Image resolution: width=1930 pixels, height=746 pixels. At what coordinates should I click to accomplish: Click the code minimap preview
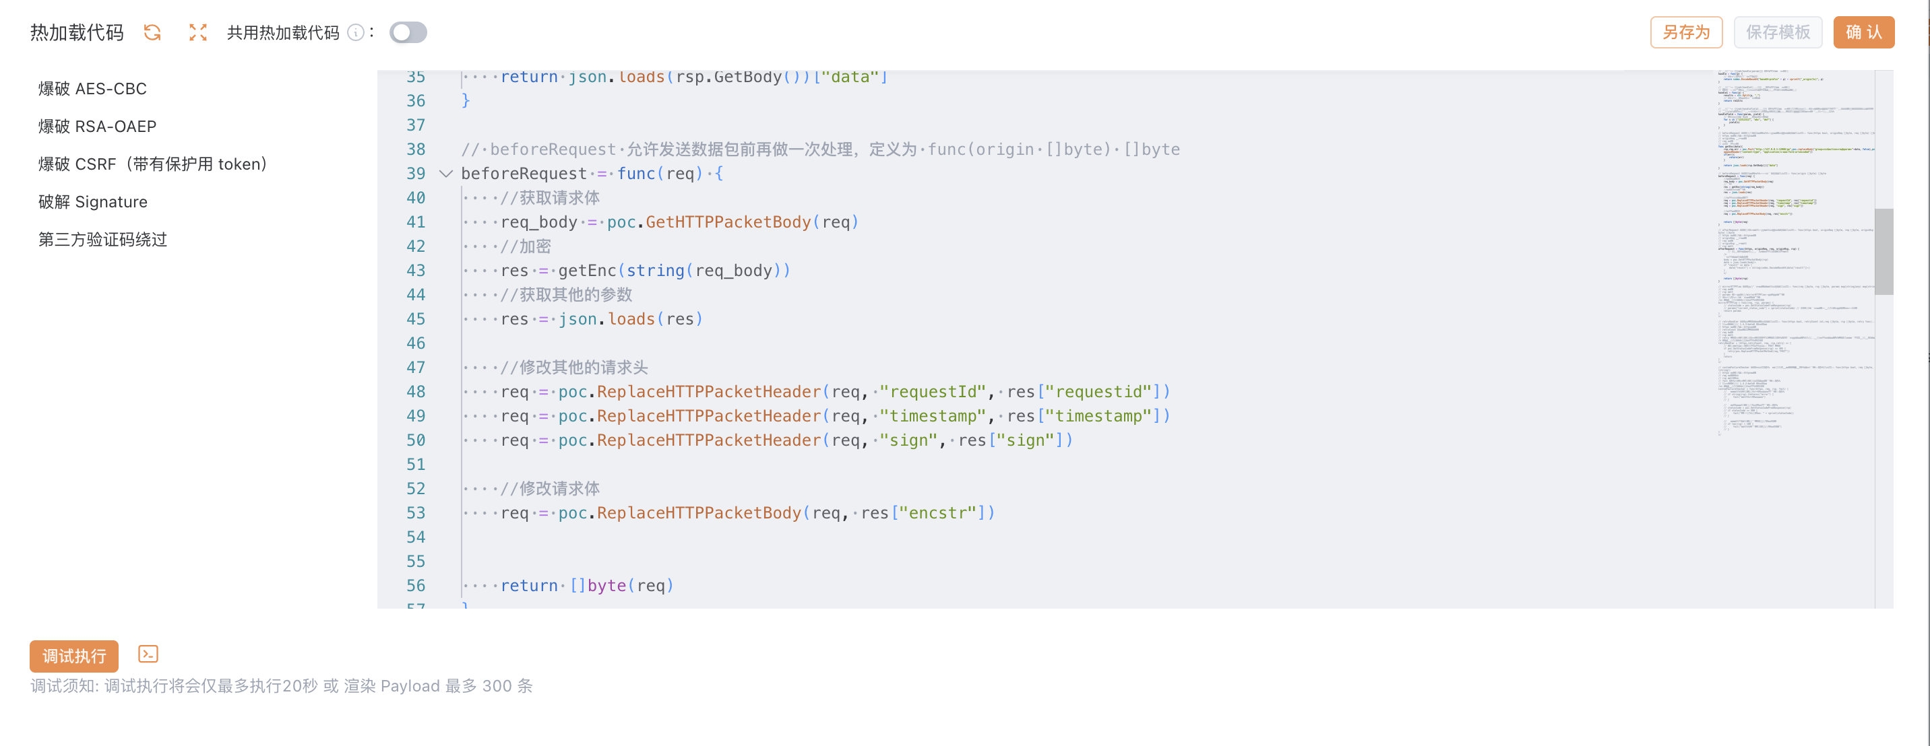[x=1795, y=255]
